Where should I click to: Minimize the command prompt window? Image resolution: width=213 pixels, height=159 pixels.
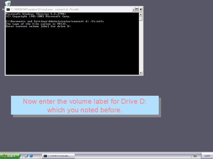132,9
